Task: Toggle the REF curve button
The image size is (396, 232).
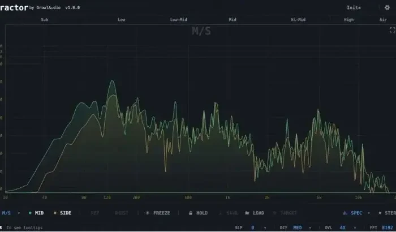Action: coord(95,213)
